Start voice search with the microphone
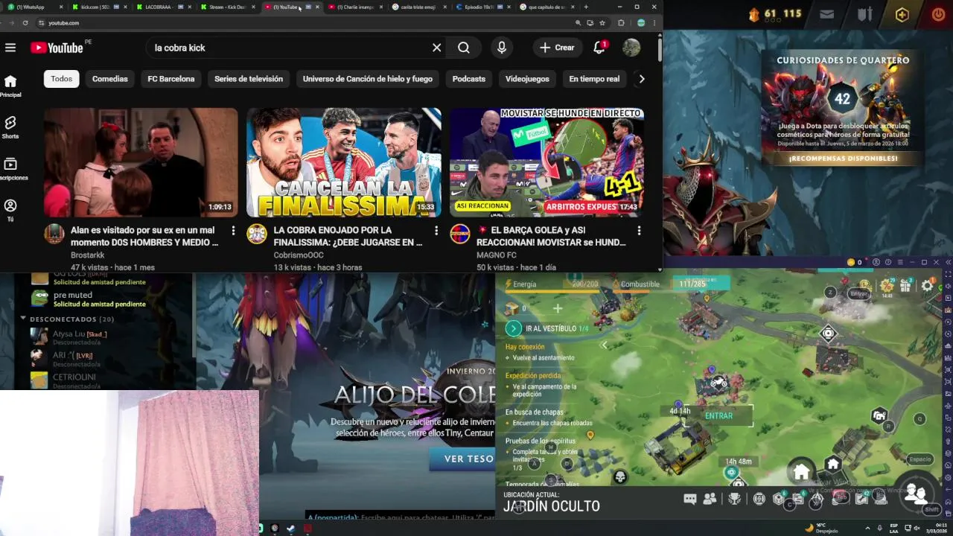The image size is (953, 536). (x=502, y=48)
